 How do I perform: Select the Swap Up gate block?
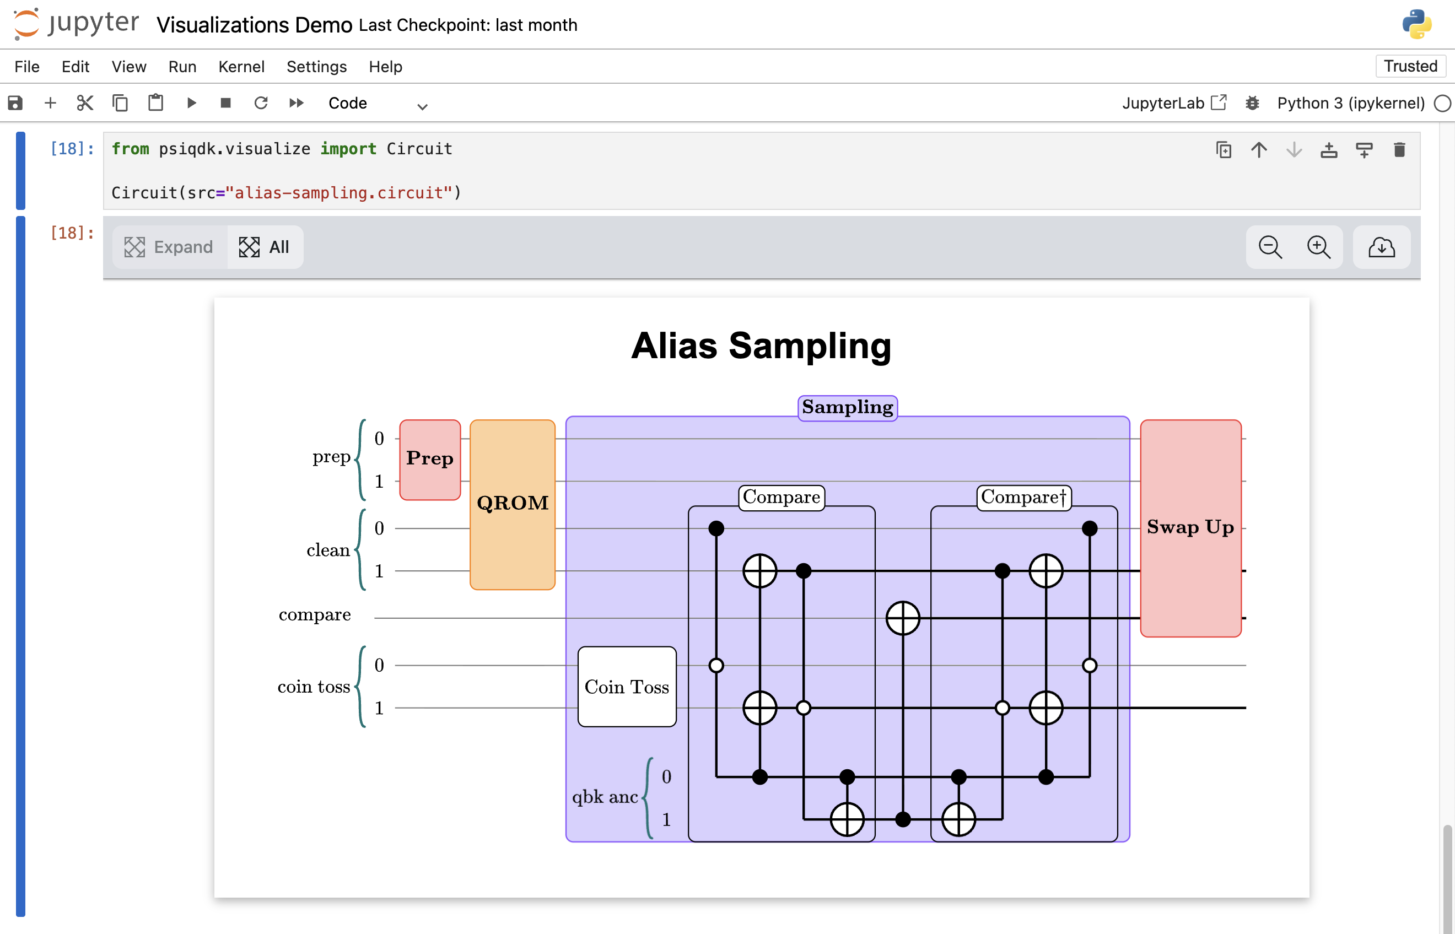coord(1190,528)
